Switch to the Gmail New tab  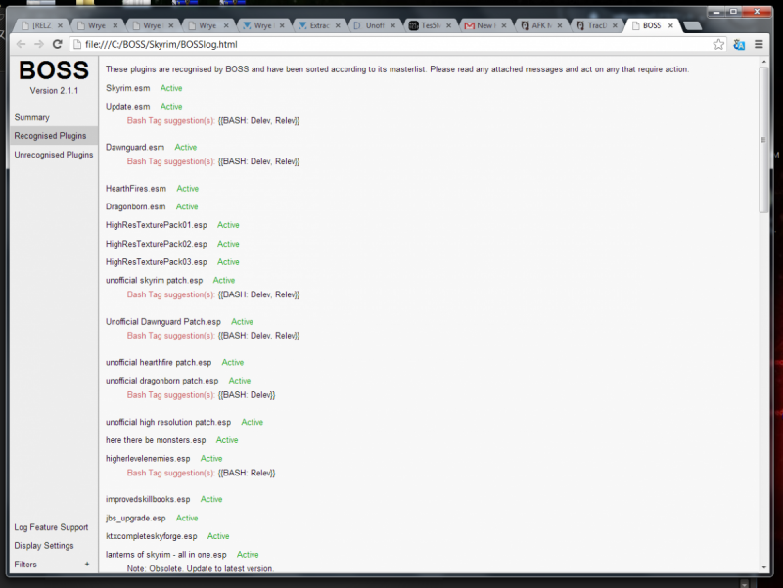[484, 25]
